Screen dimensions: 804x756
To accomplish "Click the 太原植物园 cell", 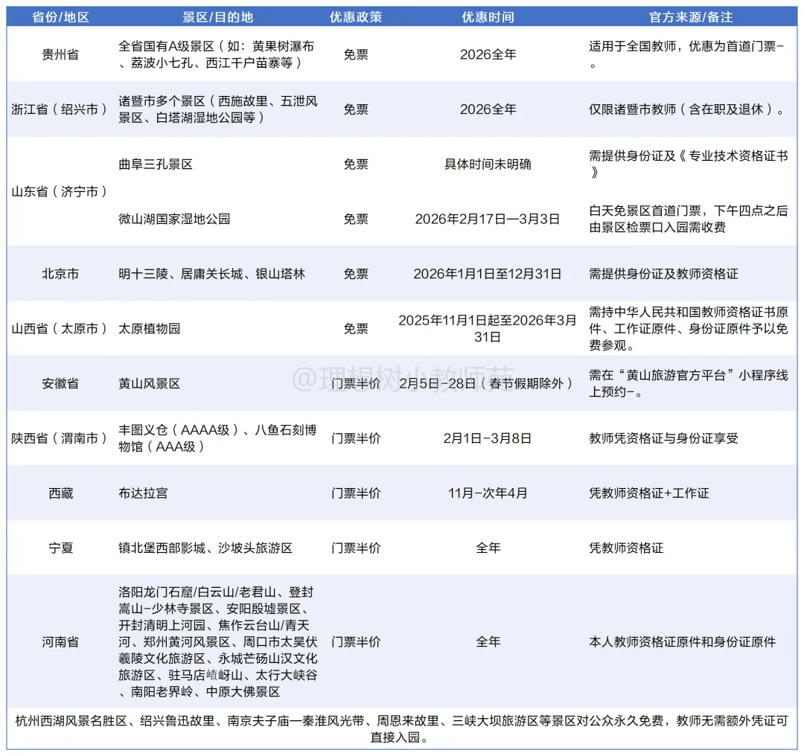I will click(x=149, y=329).
